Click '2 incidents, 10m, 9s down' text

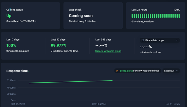65,51
